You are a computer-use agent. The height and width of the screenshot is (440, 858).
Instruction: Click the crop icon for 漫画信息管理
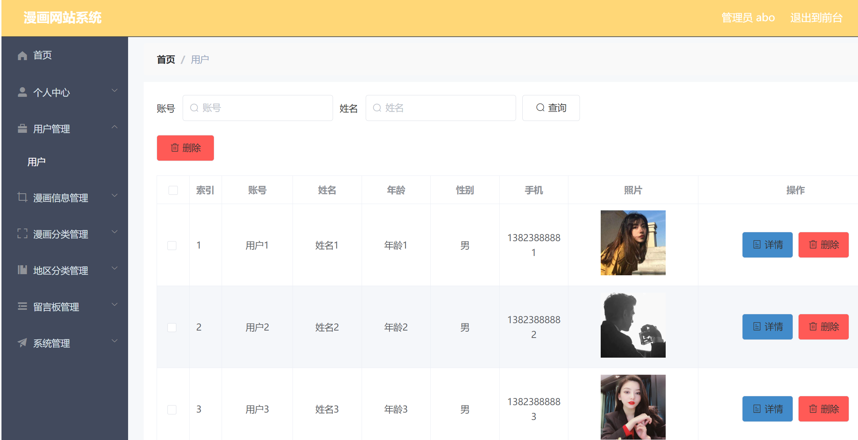[x=22, y=197]
